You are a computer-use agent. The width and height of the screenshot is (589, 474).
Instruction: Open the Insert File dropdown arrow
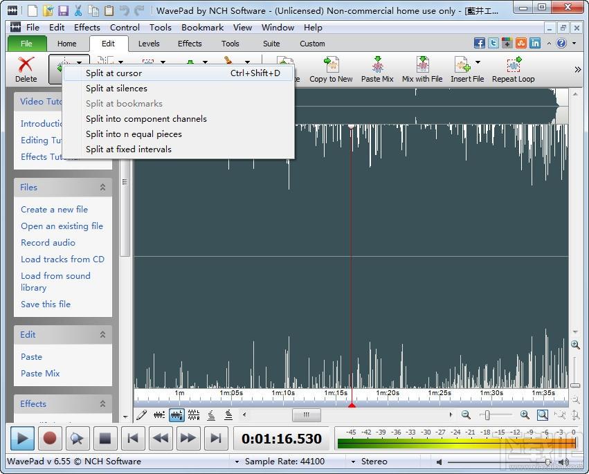tap(478, 62)
